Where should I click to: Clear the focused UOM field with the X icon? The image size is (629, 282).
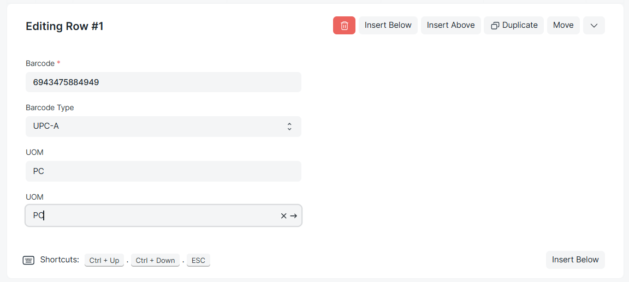coord(283,216)
